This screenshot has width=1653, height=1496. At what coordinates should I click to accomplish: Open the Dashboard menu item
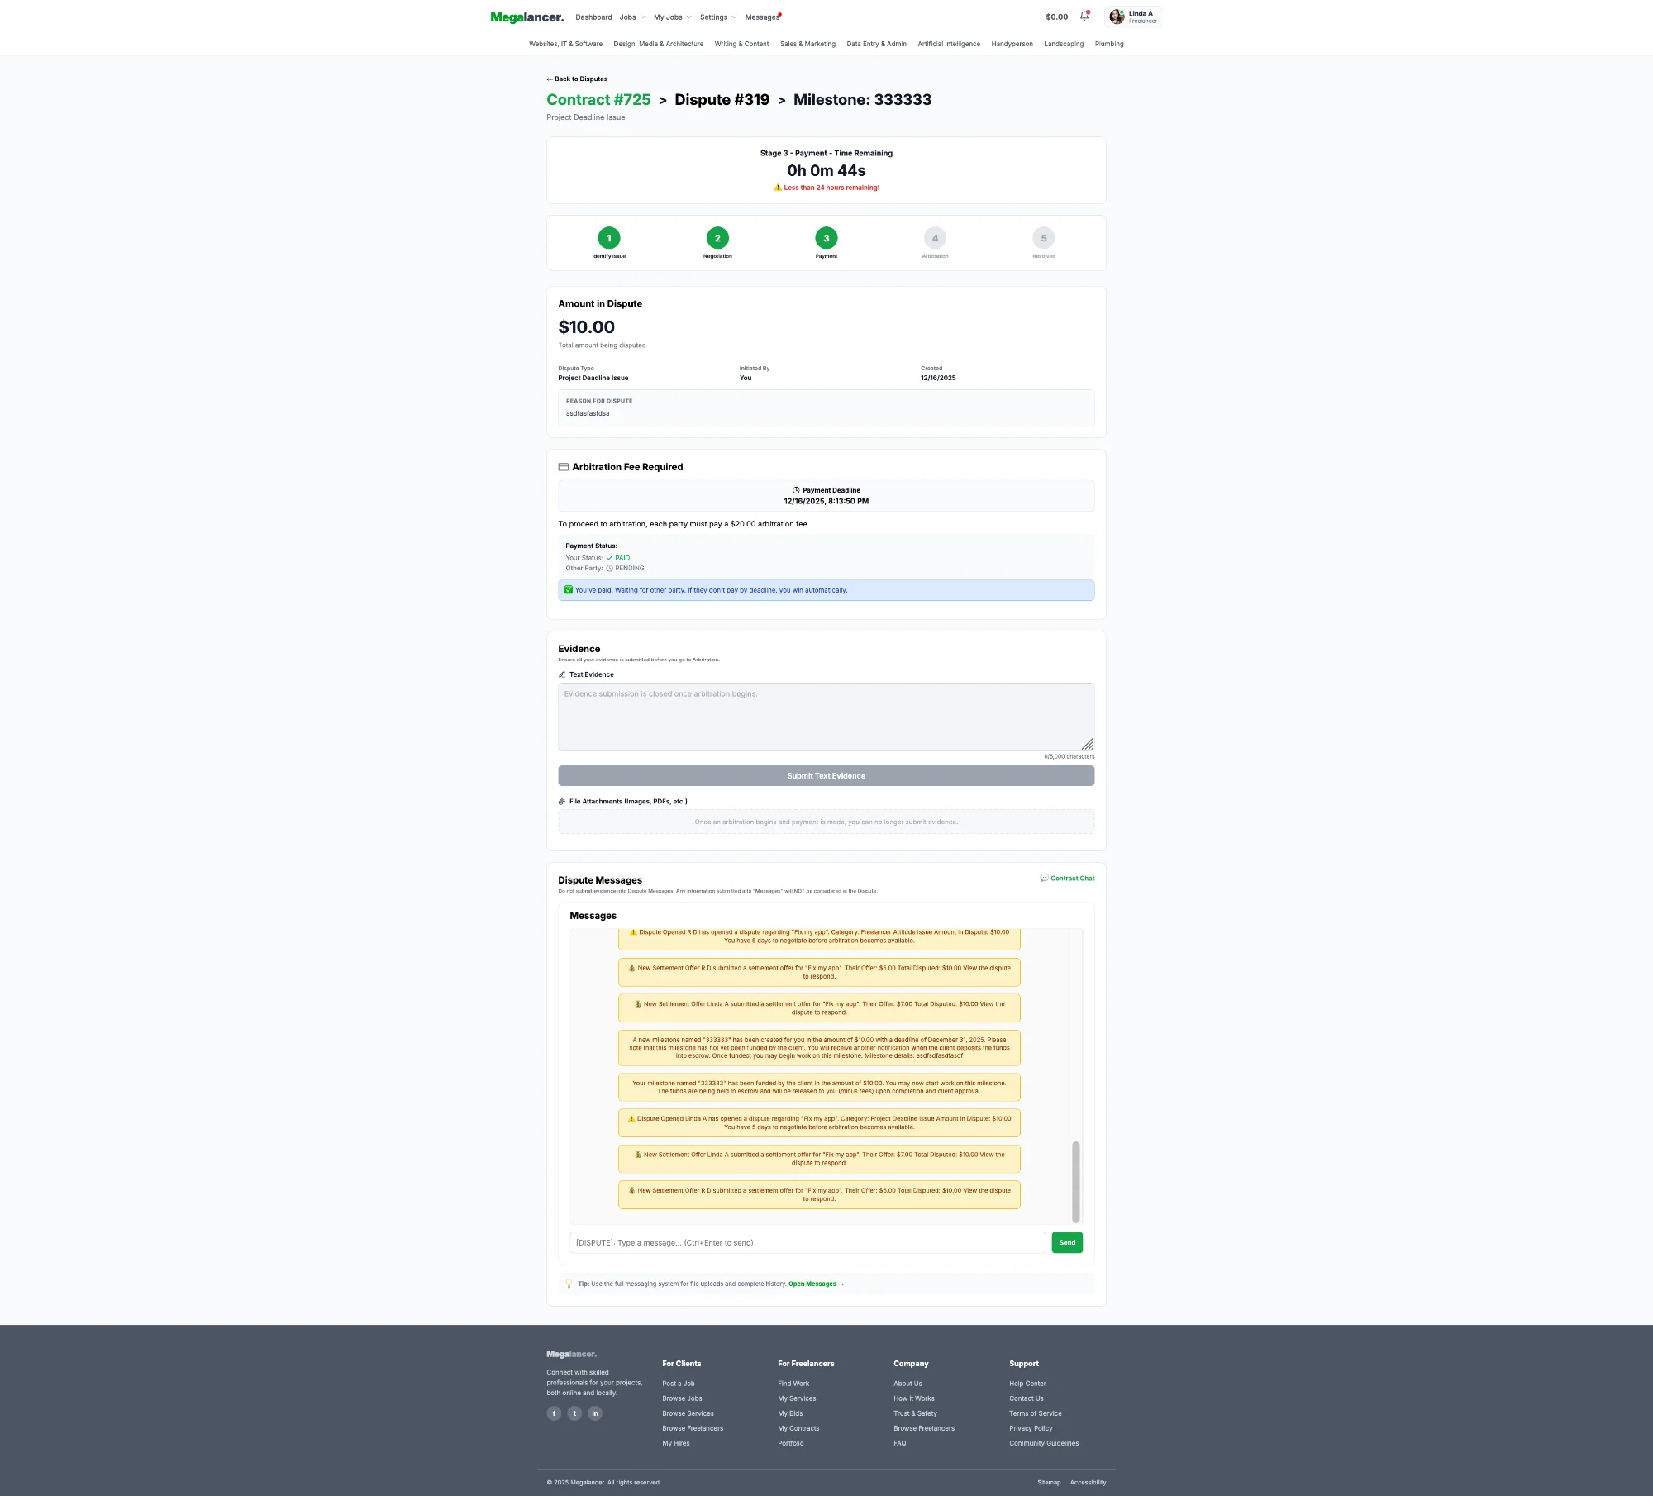point(593,17)
